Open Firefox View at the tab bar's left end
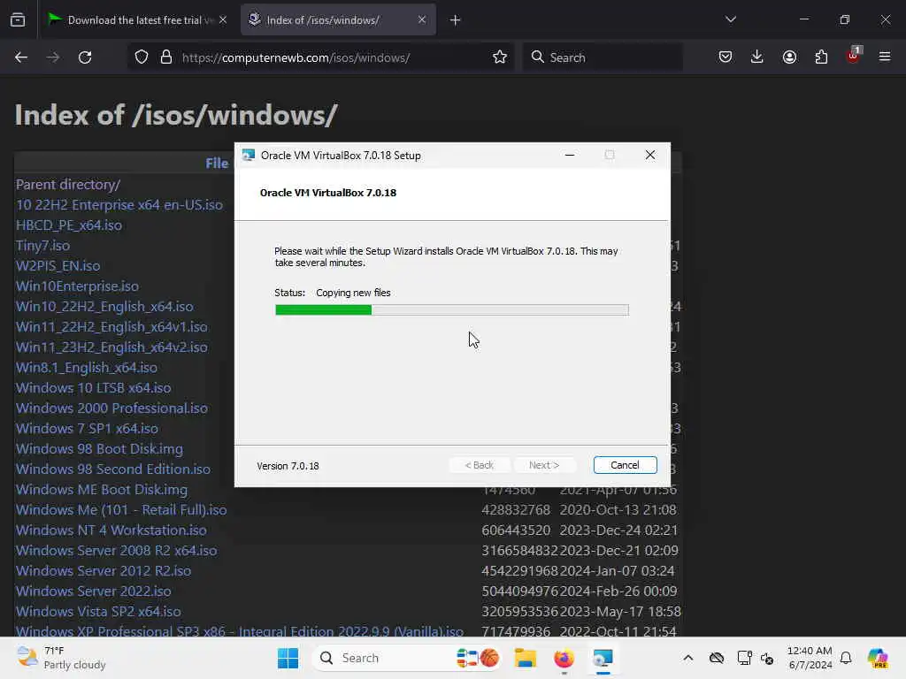Viewport: 906px width, 679px height. coord(18,20)
